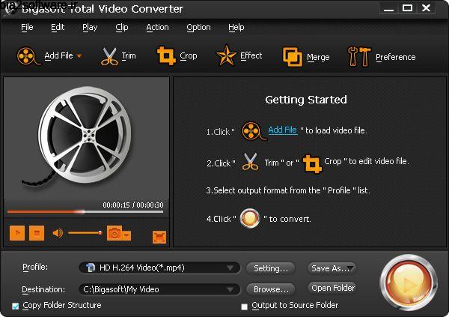Adjust the volume slider

pyautogui.click(x=85, y=232)
